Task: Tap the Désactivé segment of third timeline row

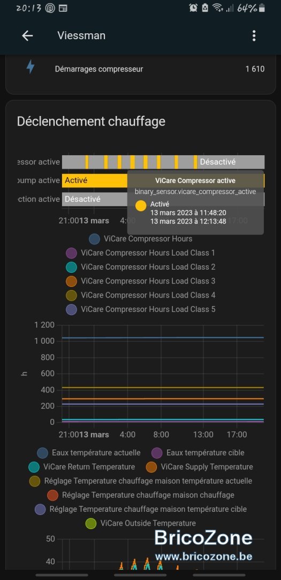Action: click(94, 199)
